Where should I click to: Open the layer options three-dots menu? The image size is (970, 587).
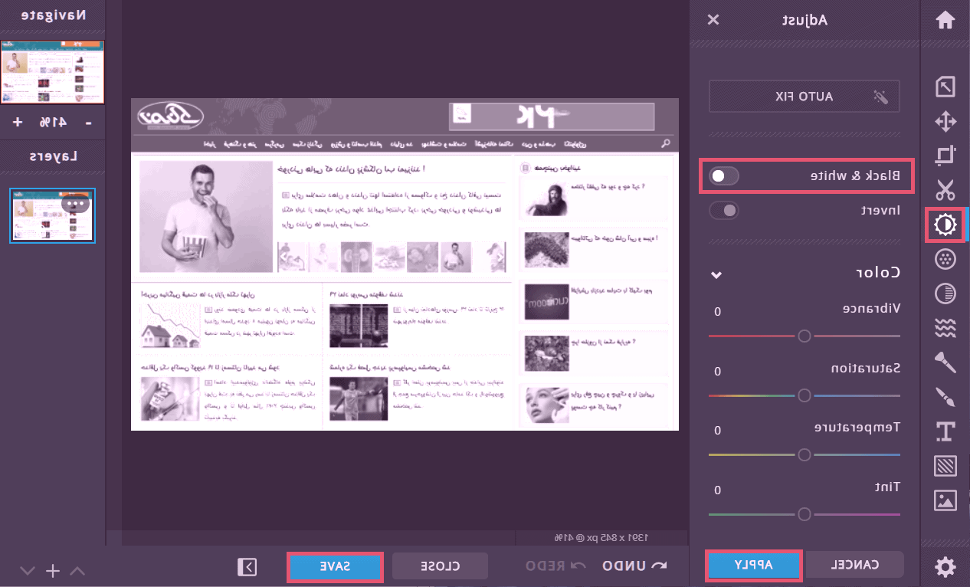point(76,205)
